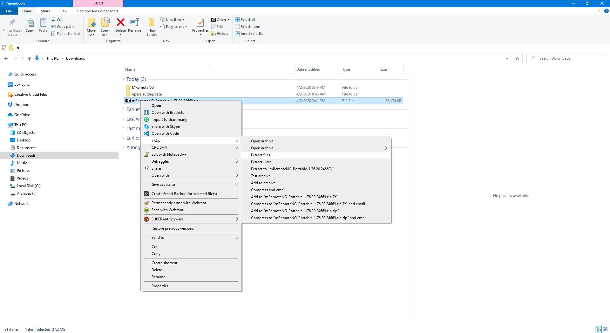This screenshot has height=333, width=610.
Task: Open the Move to ribbon button
Action: coord(91,27)
